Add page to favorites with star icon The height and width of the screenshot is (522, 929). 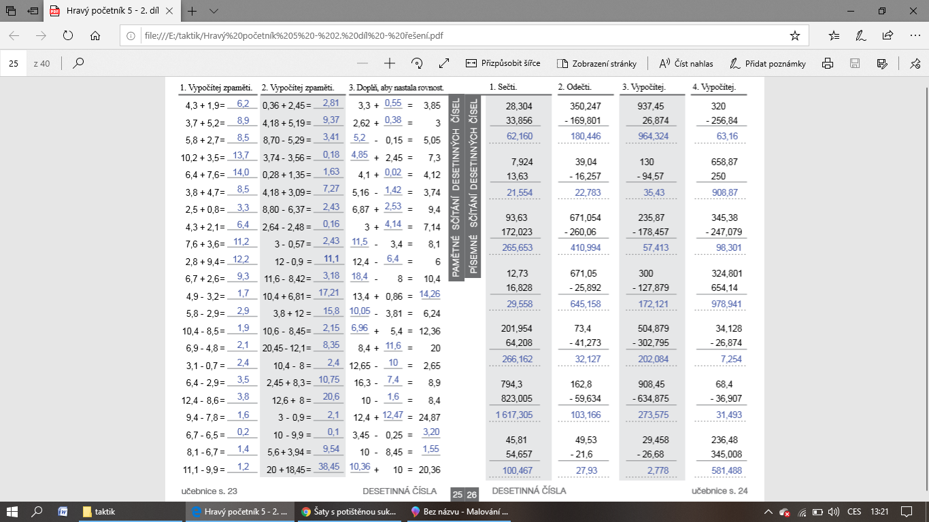click(x=795, y=36)
